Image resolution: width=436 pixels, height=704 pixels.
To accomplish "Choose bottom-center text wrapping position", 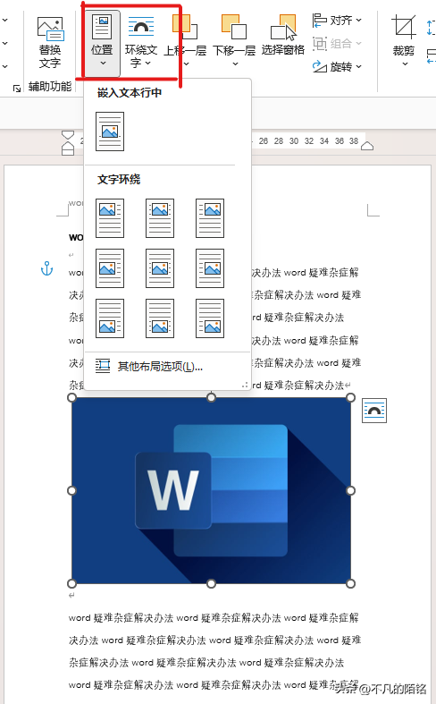I will (160, 318).
